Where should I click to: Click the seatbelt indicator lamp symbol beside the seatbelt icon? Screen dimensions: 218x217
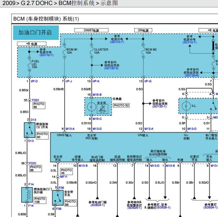pos(92,107)
